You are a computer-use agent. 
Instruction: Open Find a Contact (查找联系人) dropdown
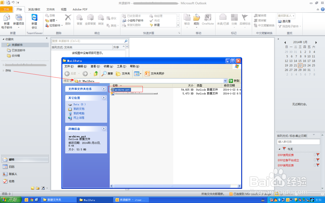click(x=293, y=16)
